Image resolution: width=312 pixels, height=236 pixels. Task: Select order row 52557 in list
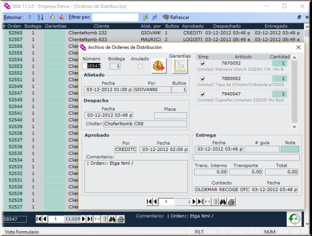coord(15,39)
